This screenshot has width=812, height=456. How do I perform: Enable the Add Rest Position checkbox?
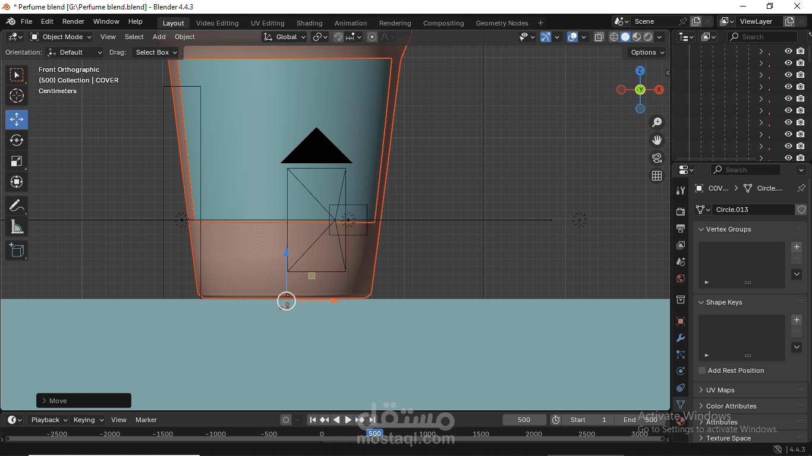pyautogui.click(x=702, y=370)
